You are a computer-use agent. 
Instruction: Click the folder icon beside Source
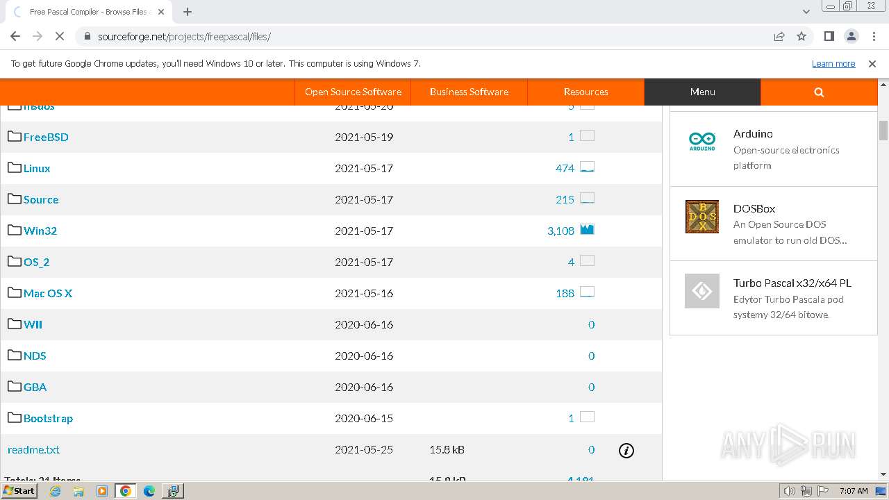pyautogui.click(x=15, y=199)
